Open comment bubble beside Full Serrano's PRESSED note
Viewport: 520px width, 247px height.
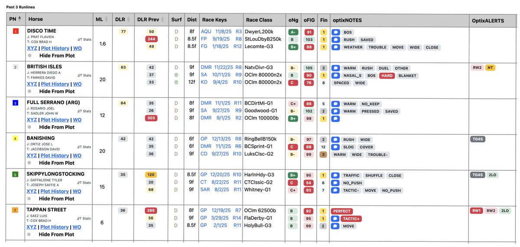[x=335, y=111]
